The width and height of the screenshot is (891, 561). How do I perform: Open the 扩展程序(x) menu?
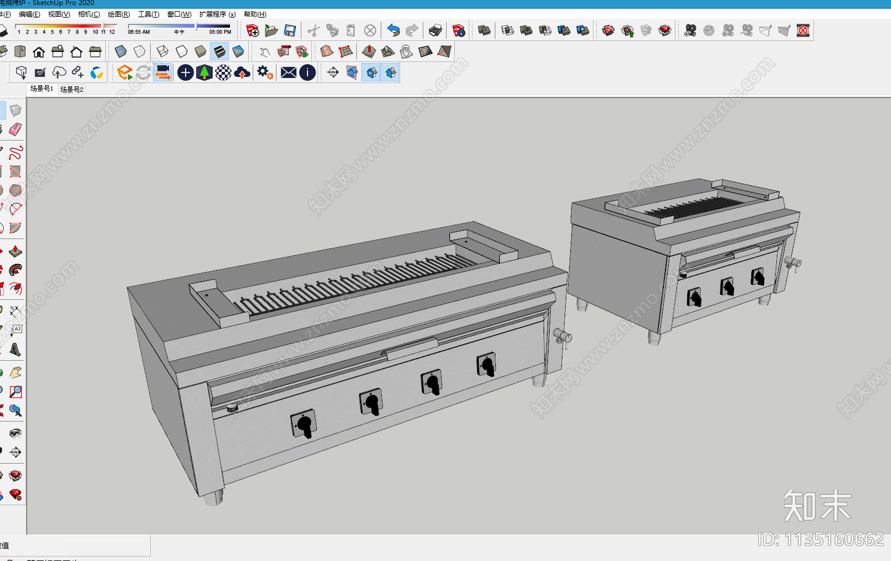(217, 14)
